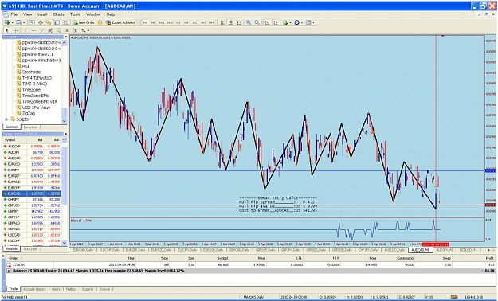
Task: Open the New Chart toolbar icon
Action: (7, 22)
